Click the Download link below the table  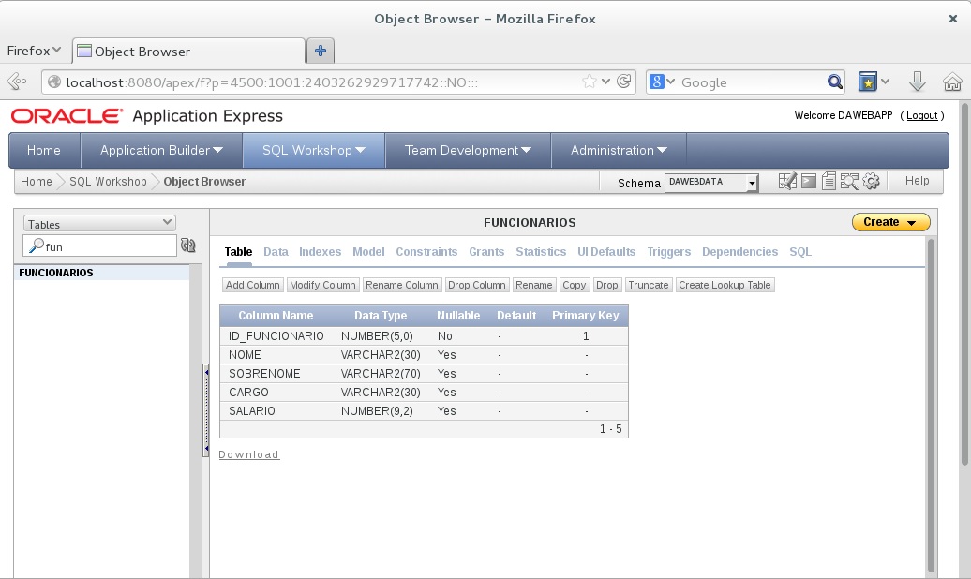point(248,454)
